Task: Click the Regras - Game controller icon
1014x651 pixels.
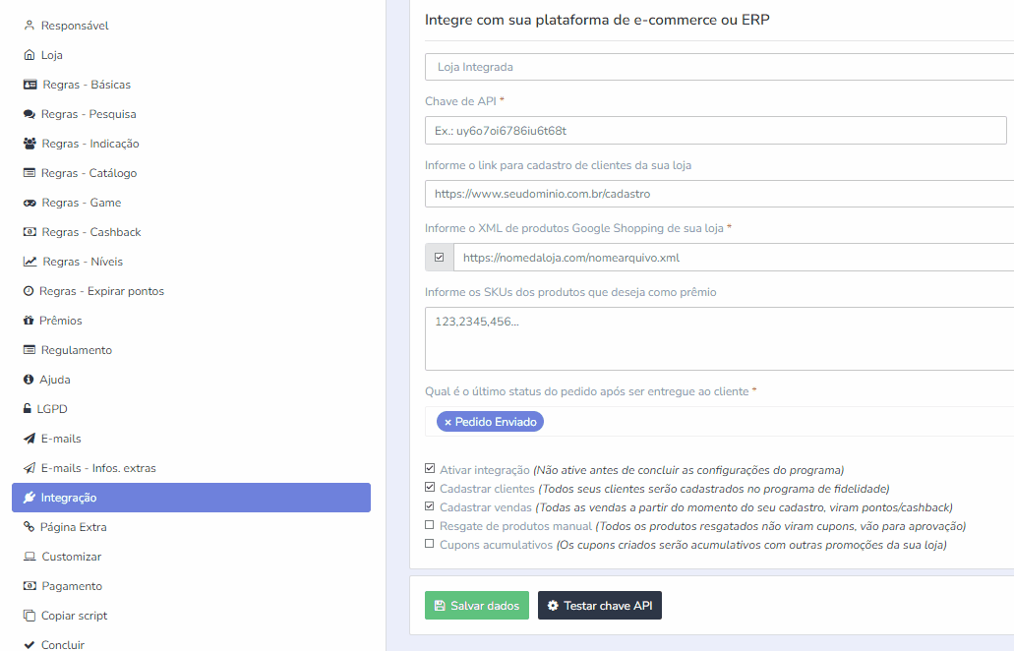Action: click(x=30, y=203)
